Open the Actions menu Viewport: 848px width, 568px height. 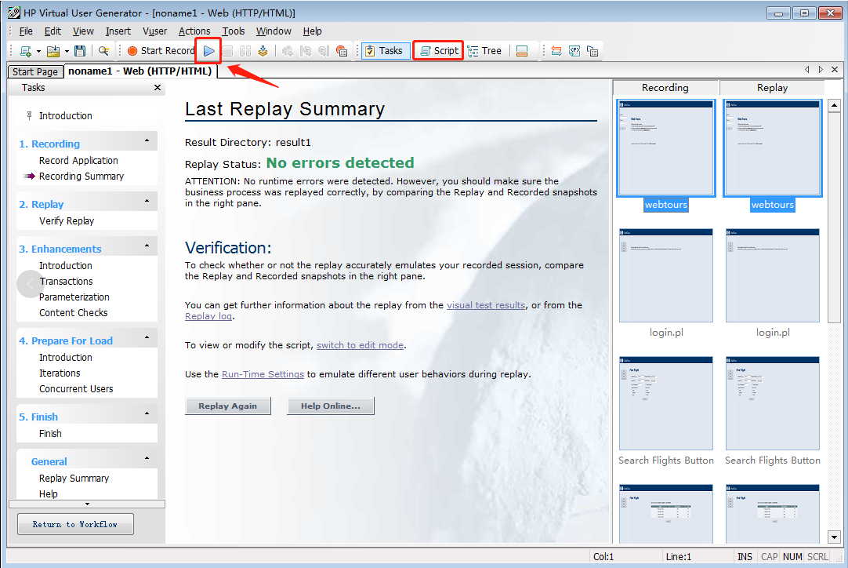coord(194,31)
